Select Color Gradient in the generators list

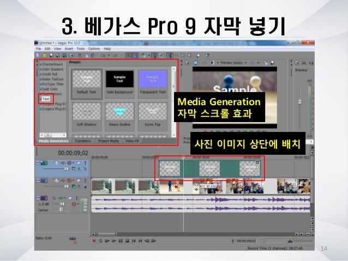[52, 69]
